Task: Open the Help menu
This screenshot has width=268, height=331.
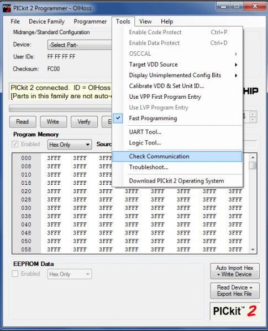Action: point(167,22)
